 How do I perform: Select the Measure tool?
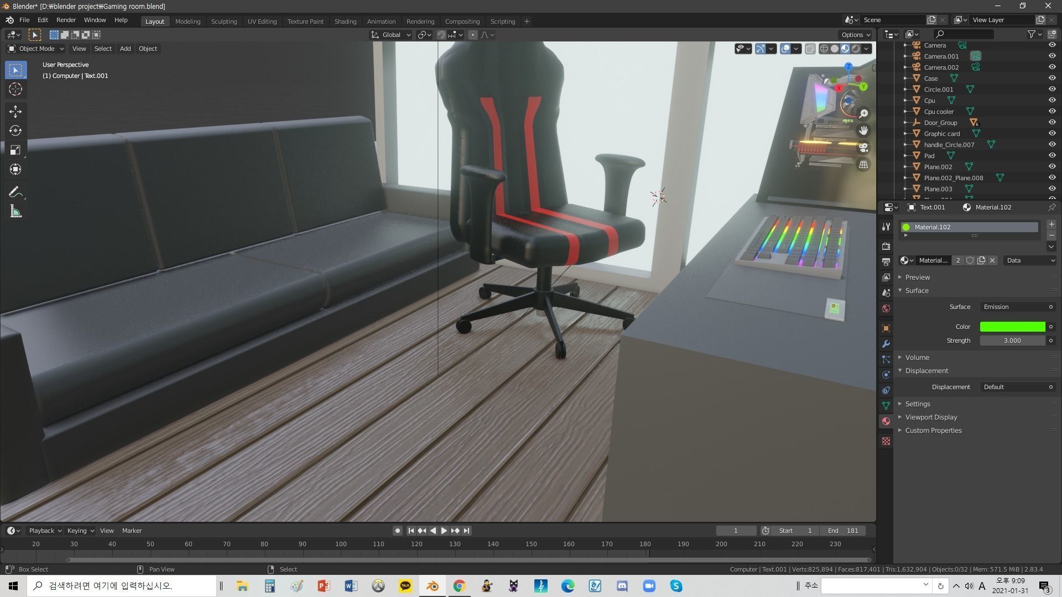tap(15, 212)
